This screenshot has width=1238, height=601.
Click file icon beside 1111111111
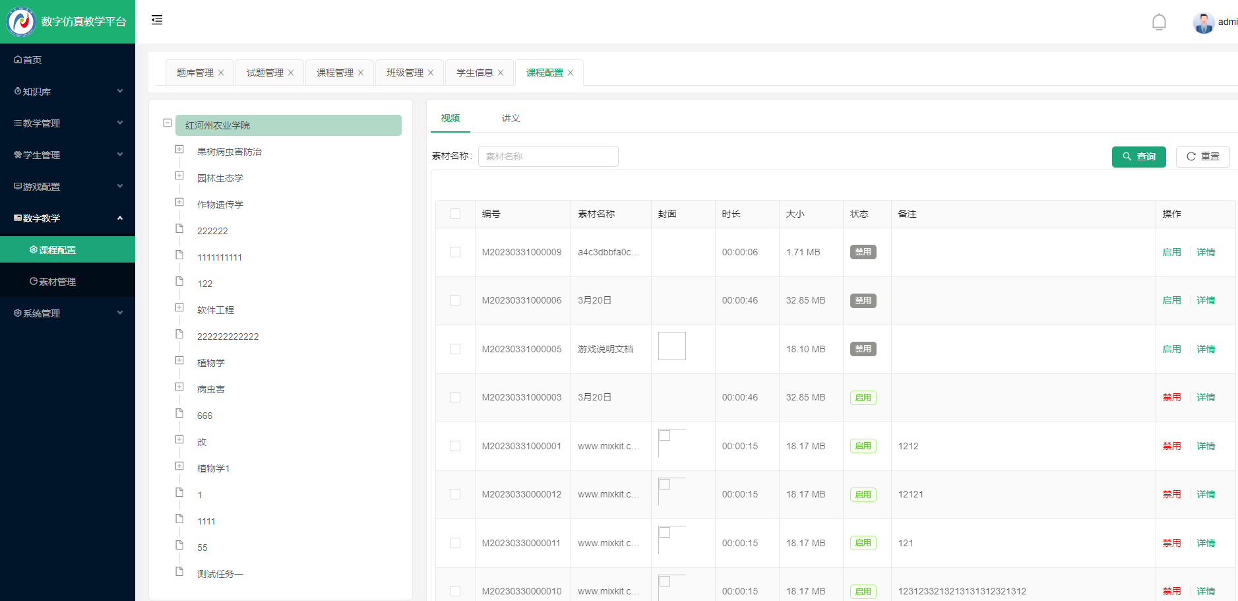point(179,255)
